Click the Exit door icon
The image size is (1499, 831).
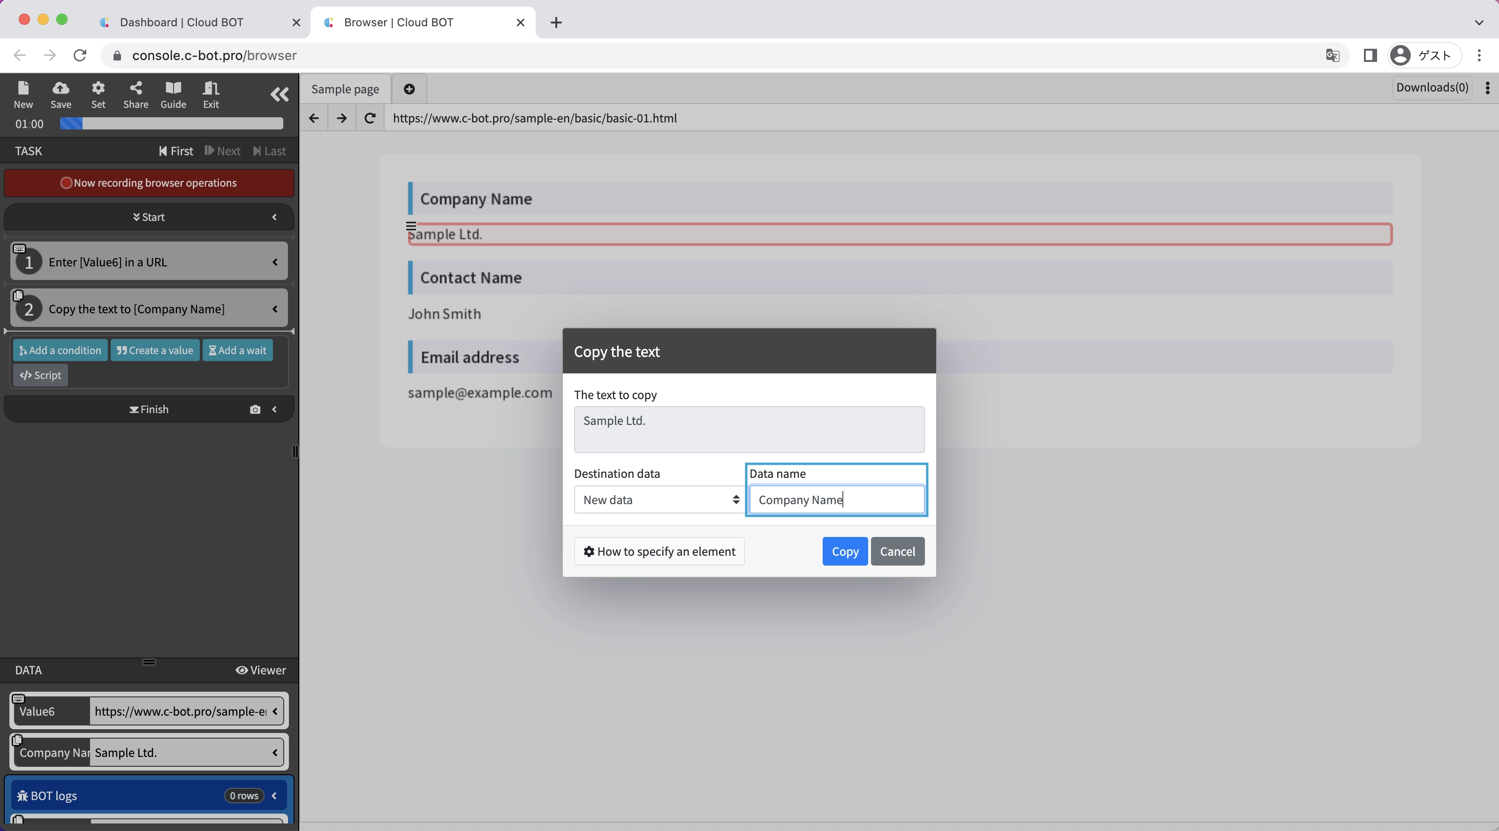point(211,89)
